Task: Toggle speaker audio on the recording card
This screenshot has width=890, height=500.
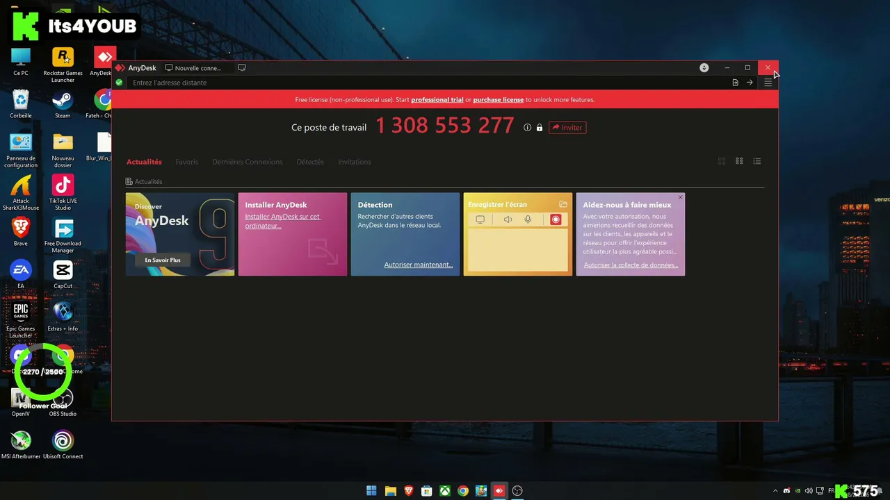Action: click(508, 219)
